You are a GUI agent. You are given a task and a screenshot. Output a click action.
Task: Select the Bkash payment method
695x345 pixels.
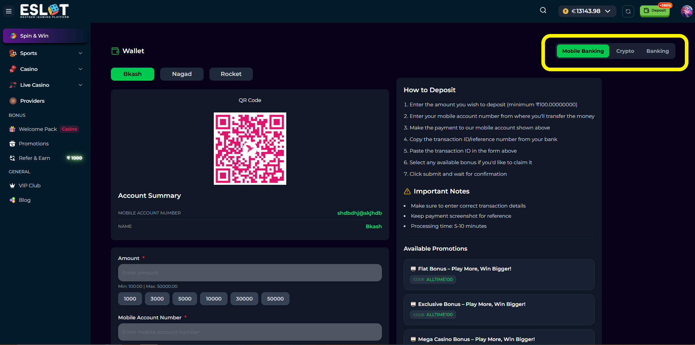(x=133, y=74)
